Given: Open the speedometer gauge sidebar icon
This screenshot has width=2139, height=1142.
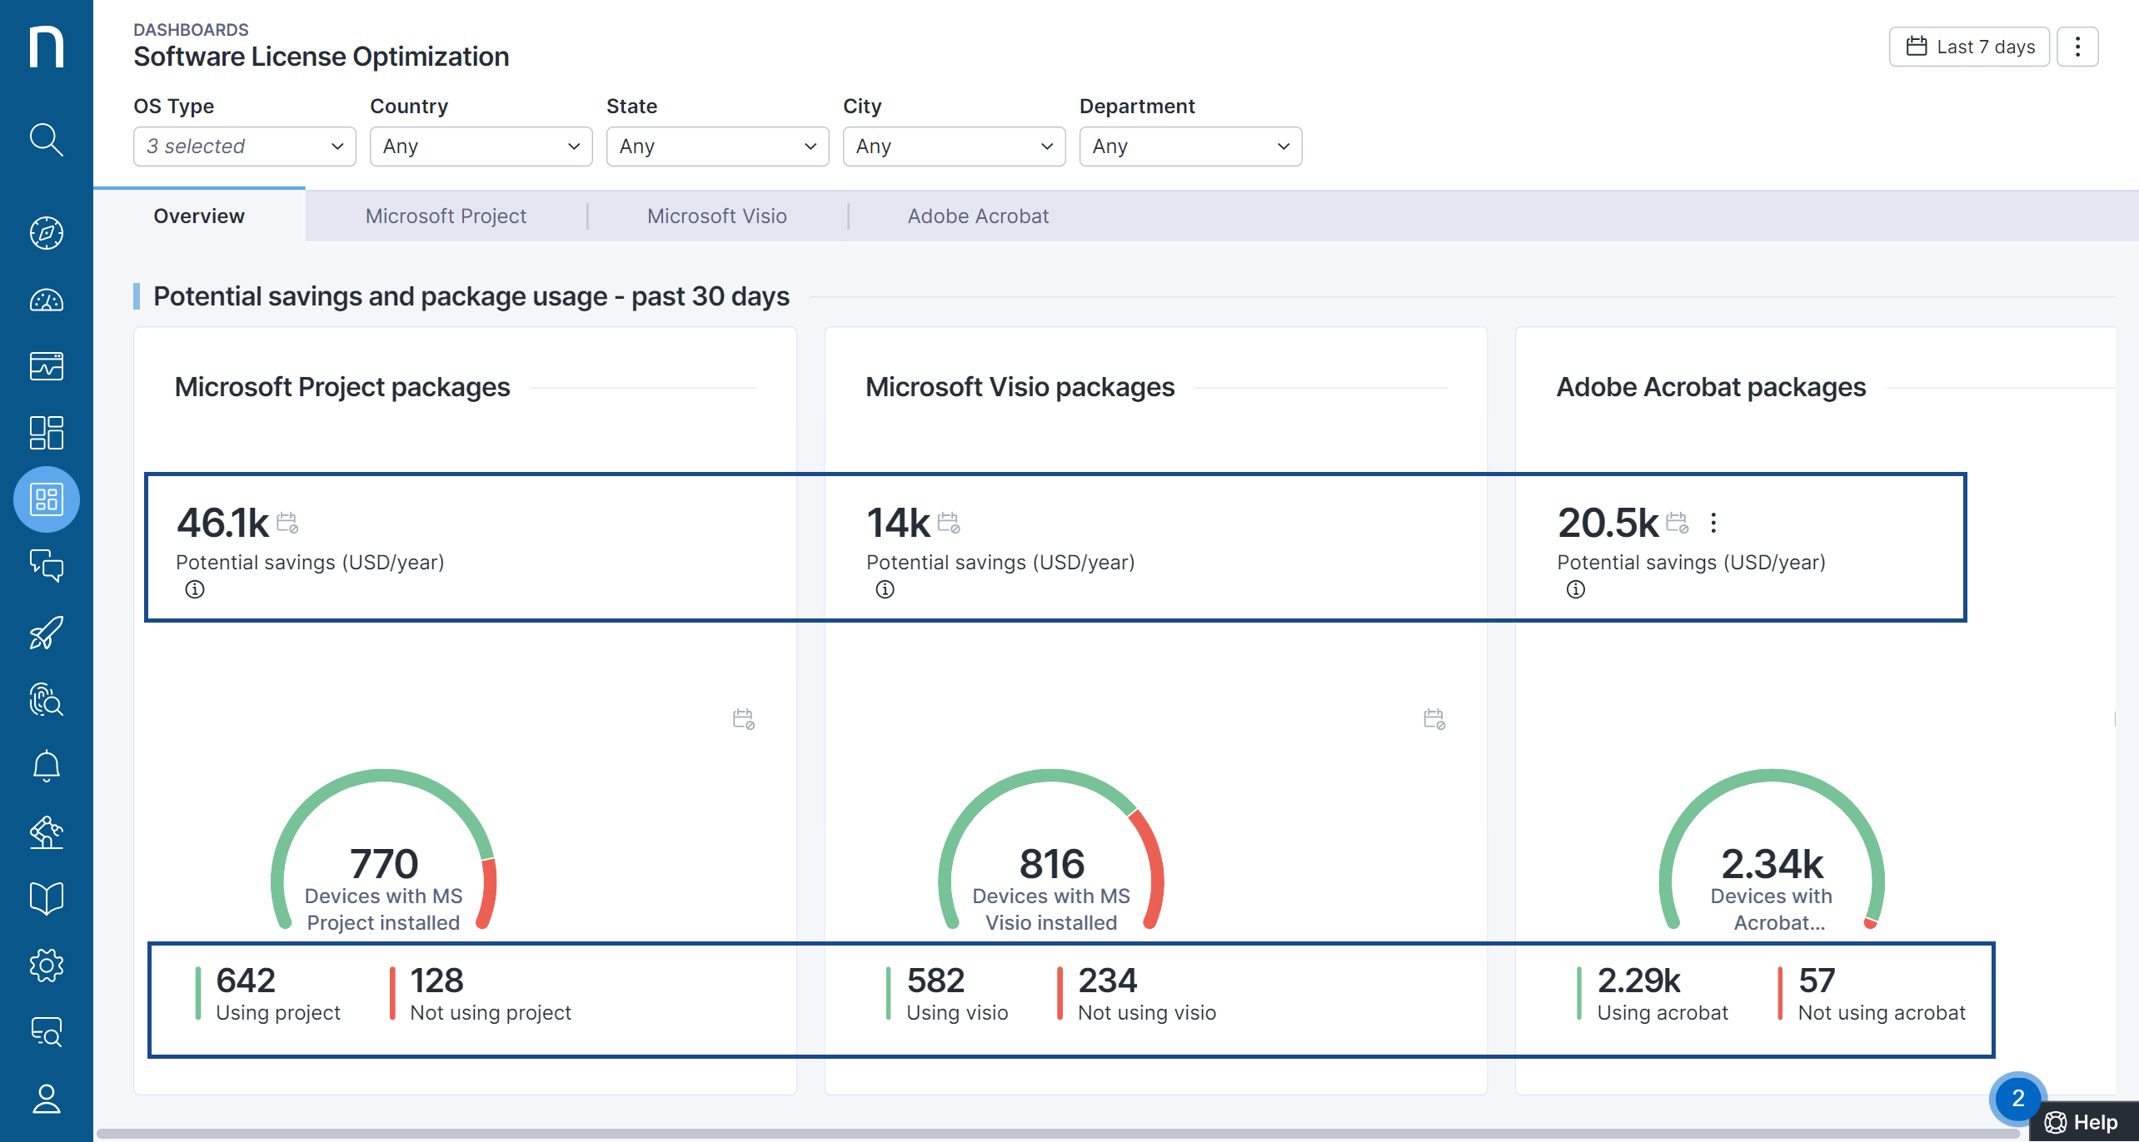Looking at the screenshot, I should point(46,300).
